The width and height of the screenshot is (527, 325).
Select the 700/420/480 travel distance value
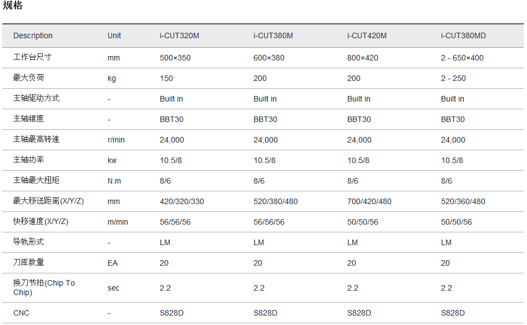pos(369,201)
